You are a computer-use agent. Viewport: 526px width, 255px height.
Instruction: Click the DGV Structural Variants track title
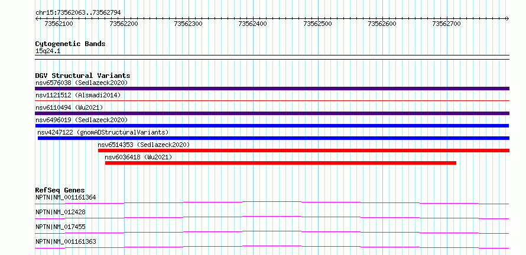pos(83,76)
